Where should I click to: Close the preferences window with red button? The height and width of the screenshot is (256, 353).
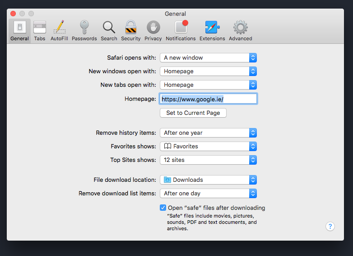[x=13, y=14]
